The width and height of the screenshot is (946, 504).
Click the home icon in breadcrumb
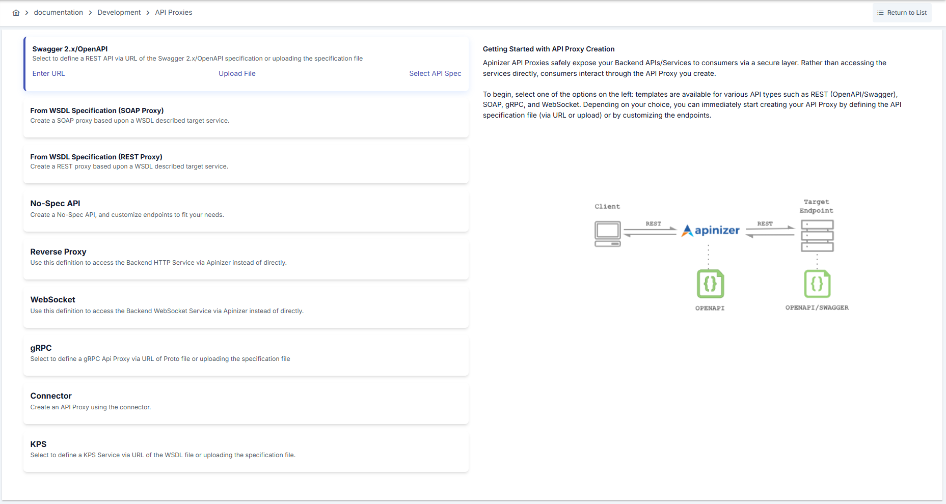pos(16,13)
